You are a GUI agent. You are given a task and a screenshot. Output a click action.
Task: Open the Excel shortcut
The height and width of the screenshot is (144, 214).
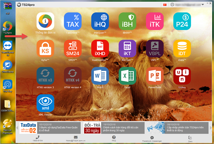pyautogui.click(x=127, y=76)
